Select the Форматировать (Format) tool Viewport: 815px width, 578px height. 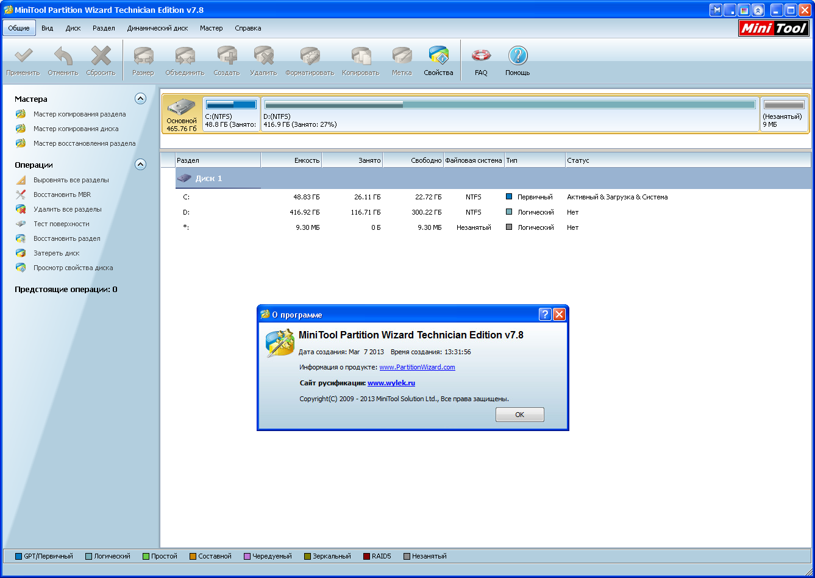point(310,62)
